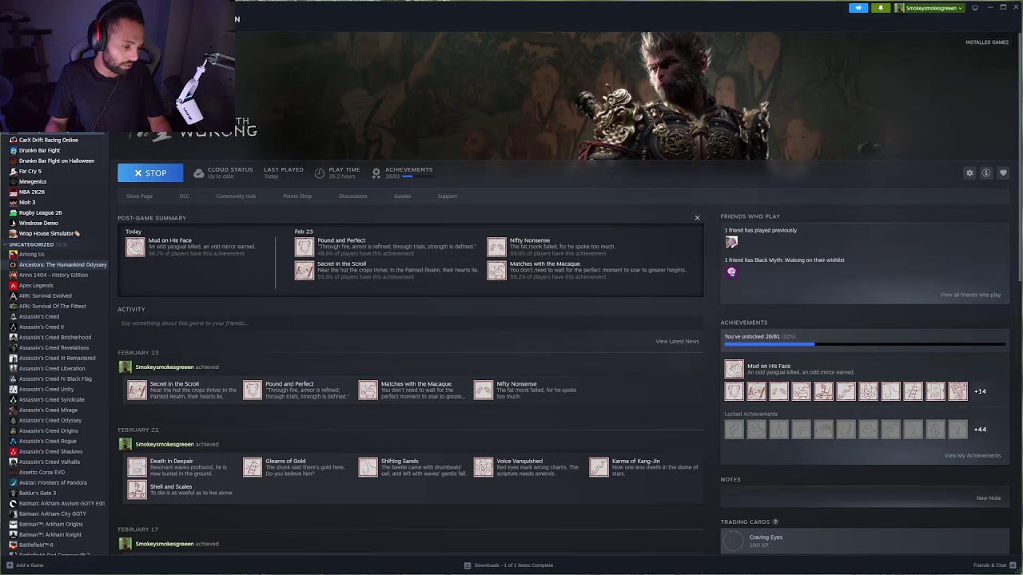Switch to Big Picture mode monitor icon
Viewport: 1023px width, 575px height.
pos(975,8)
